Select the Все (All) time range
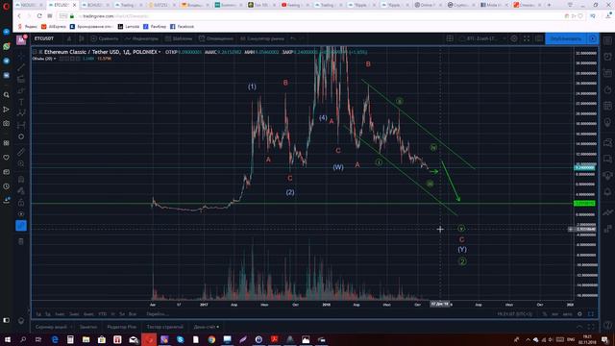The width and height of the screenshot is (615, 346). pyautogui.click(x=133, y=314)
